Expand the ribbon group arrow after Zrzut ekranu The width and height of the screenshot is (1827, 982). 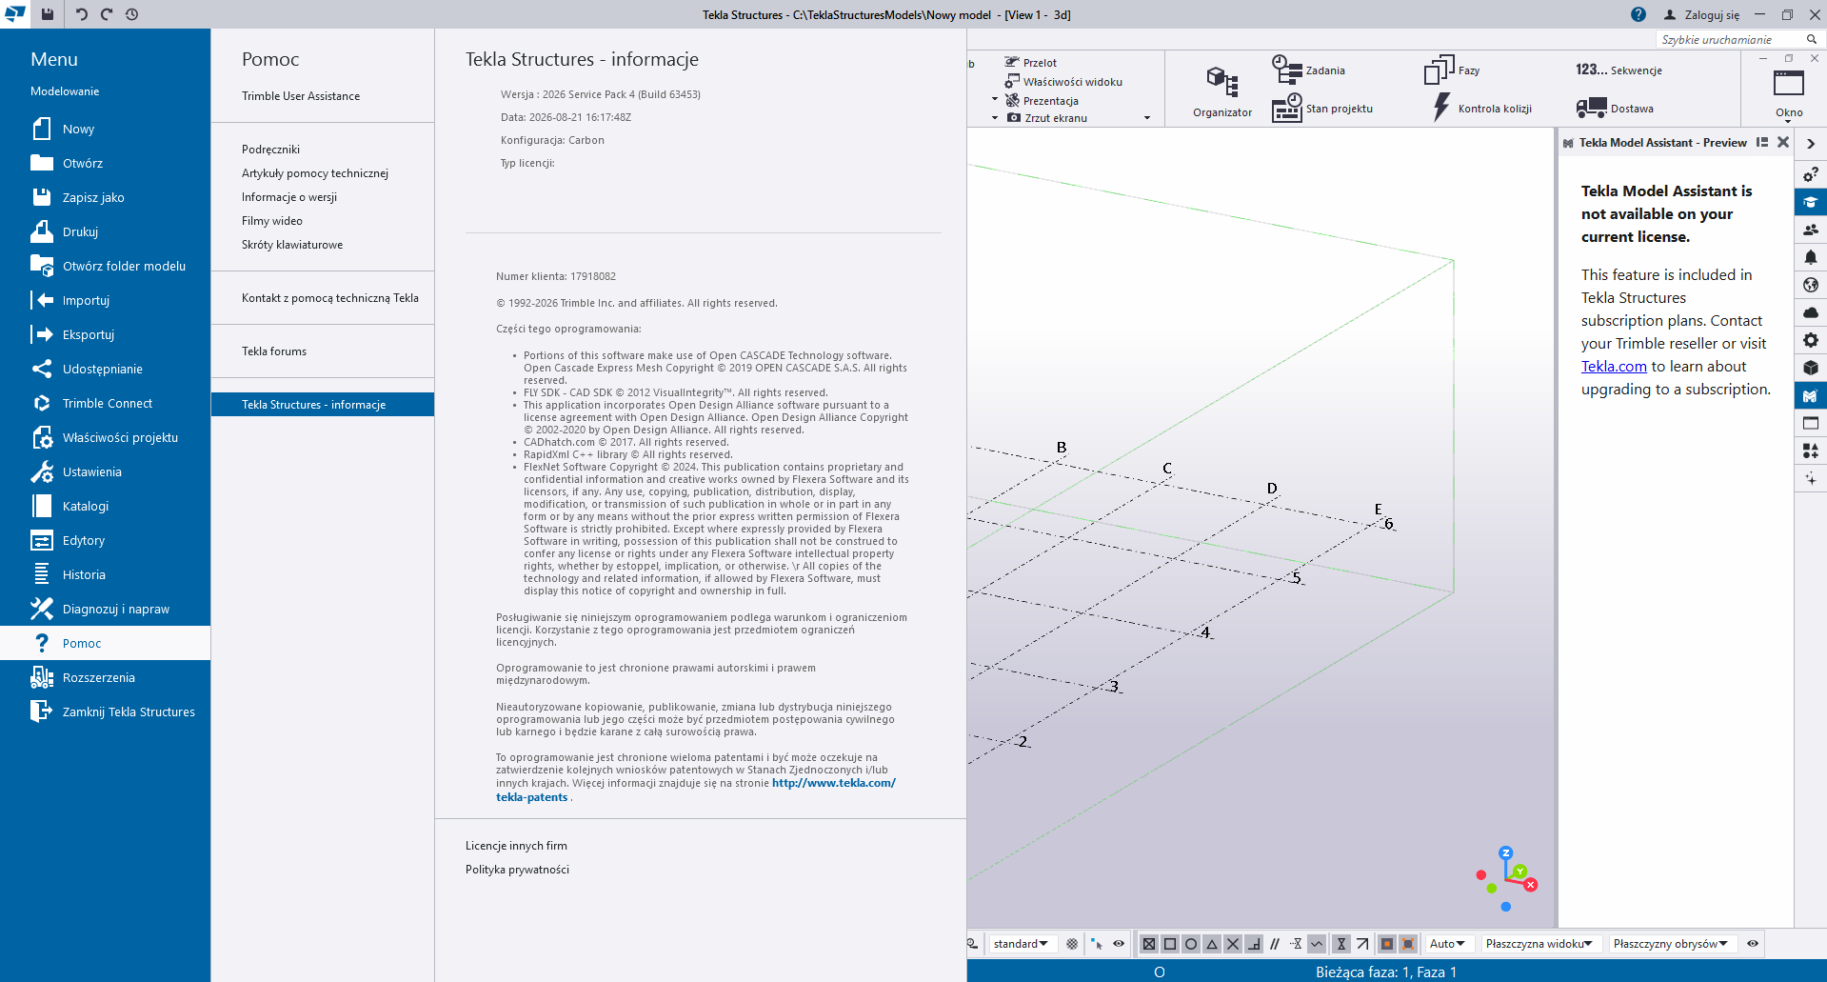point(1147,118)
